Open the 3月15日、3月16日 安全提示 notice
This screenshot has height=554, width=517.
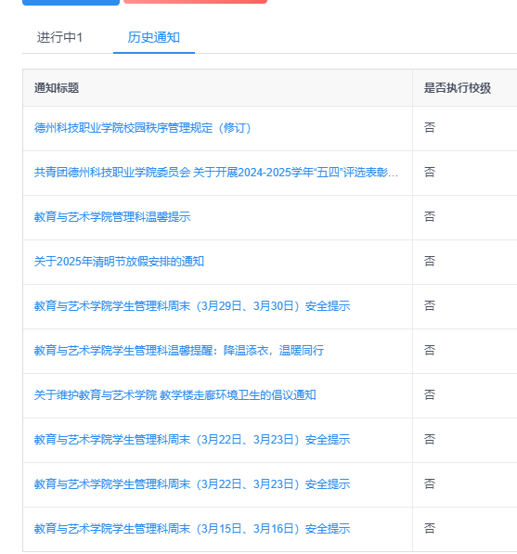(x=192, y=529)
